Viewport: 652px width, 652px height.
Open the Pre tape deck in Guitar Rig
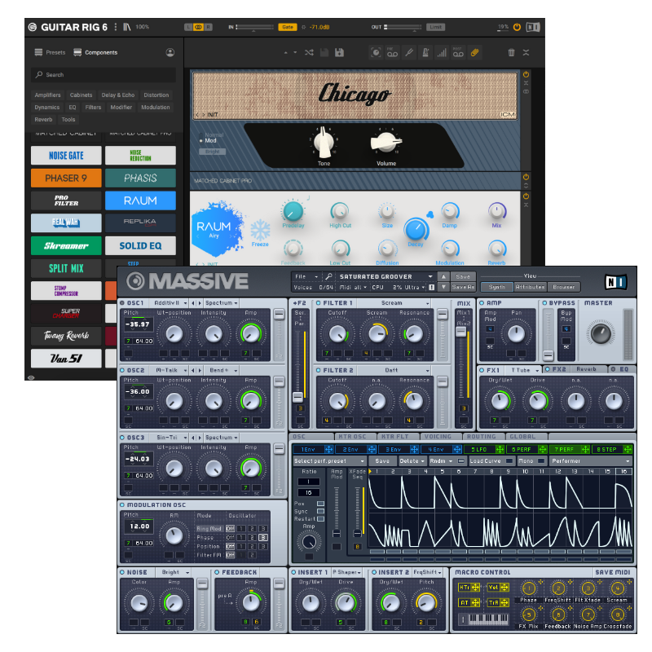pyautogui.click(x=393, y=53)
